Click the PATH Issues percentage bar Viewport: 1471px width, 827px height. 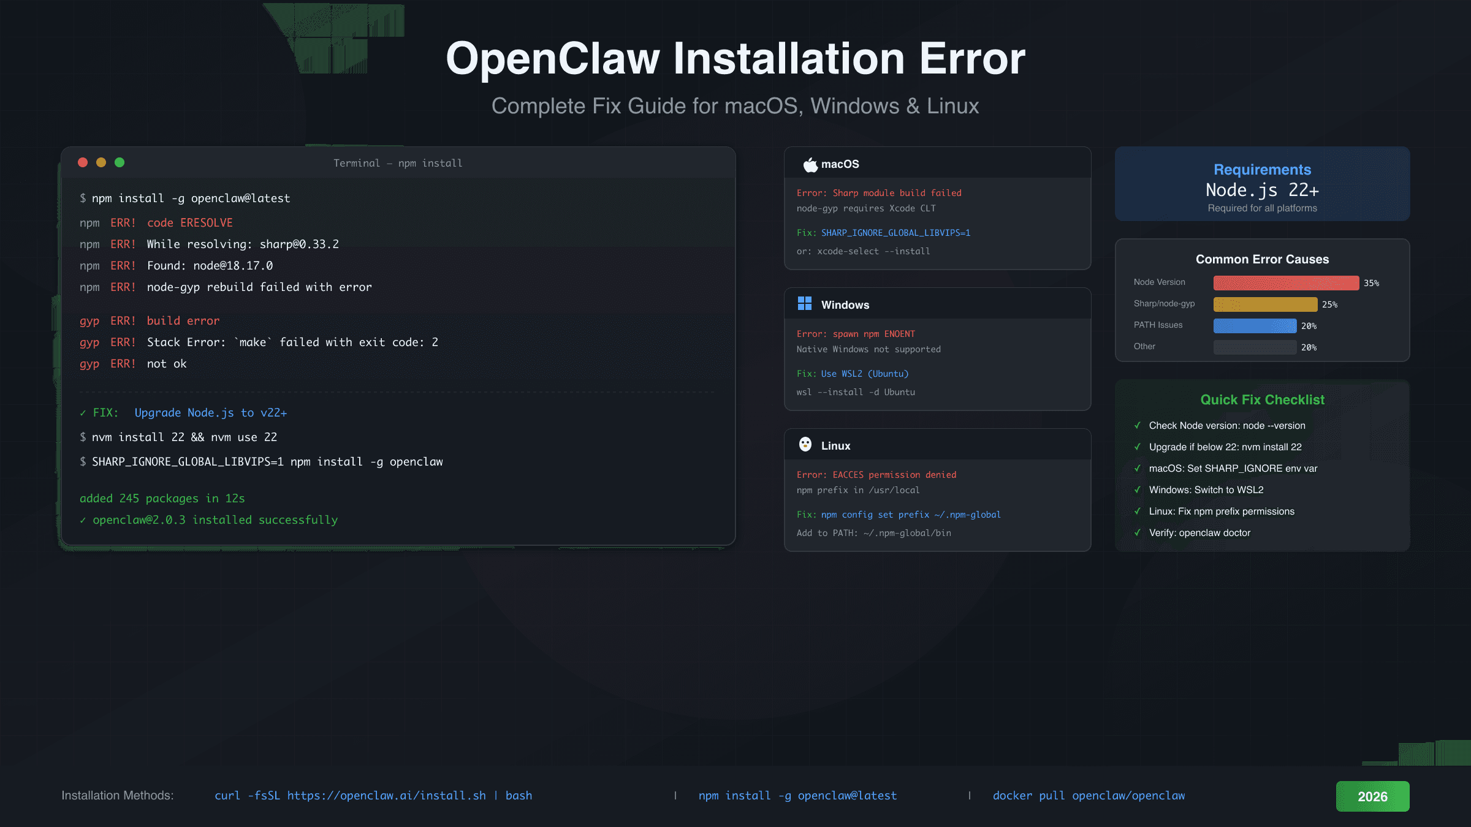pyautogui.click(x=1254, y=325)
